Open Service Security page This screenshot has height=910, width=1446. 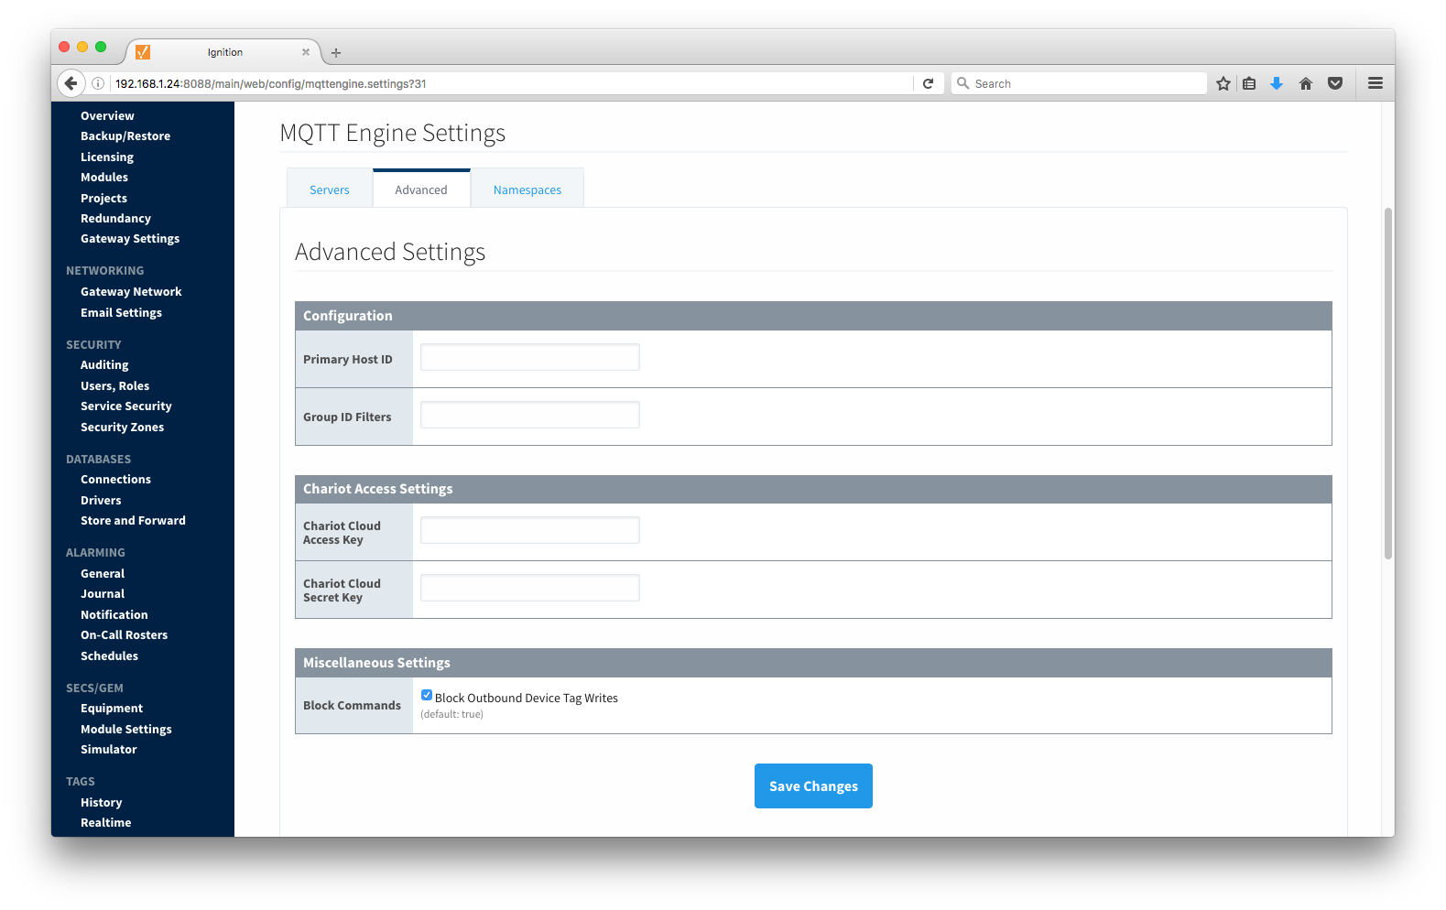coord(126,406)
